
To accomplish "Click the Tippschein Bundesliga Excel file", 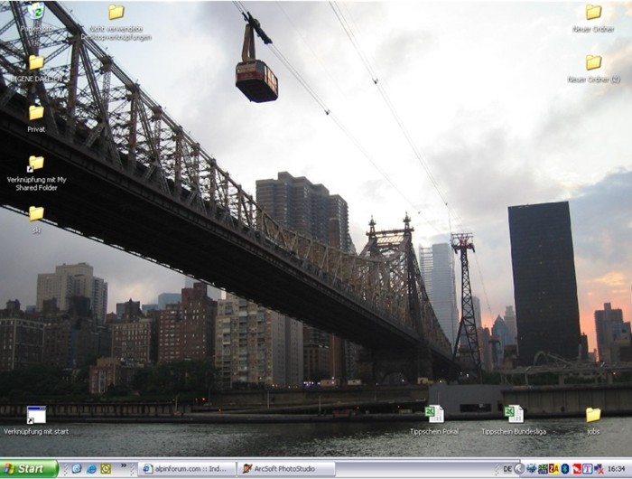I will (515, 415).
